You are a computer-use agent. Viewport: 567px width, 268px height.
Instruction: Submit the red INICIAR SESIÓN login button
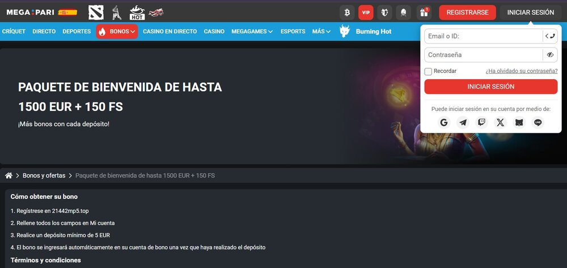(490, 87)
